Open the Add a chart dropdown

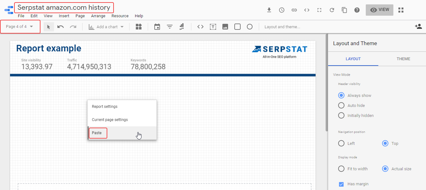106,27
